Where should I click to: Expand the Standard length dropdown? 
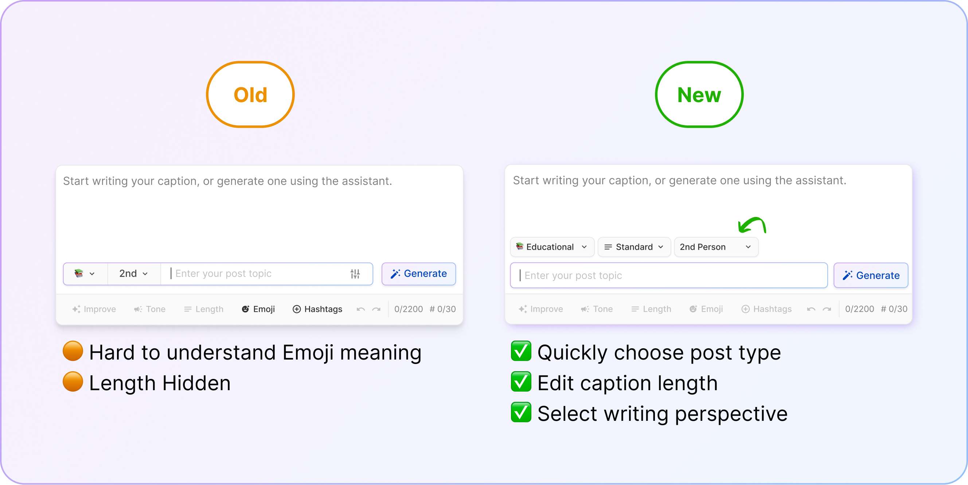tap(634, 247)
